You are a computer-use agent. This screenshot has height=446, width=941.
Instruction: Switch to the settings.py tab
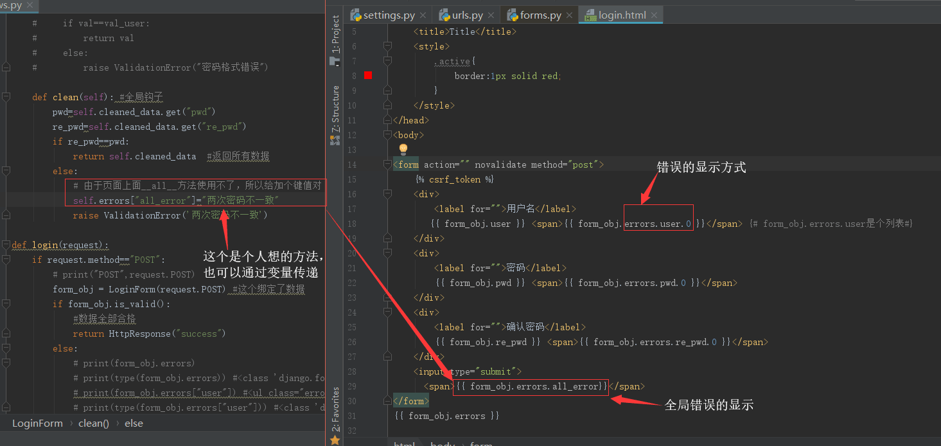tap(389, 15)
